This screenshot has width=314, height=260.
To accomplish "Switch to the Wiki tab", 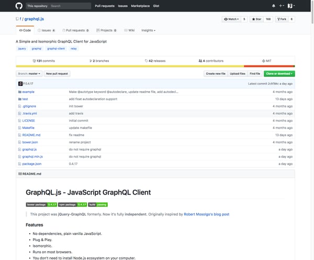I will [129, 30].
